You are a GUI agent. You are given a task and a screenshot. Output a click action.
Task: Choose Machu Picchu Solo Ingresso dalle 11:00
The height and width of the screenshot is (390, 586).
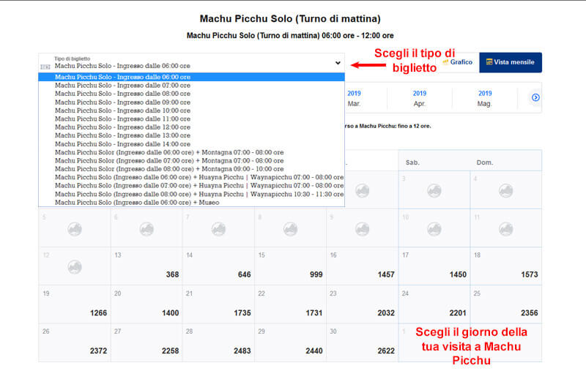click(x=191, y=119)
